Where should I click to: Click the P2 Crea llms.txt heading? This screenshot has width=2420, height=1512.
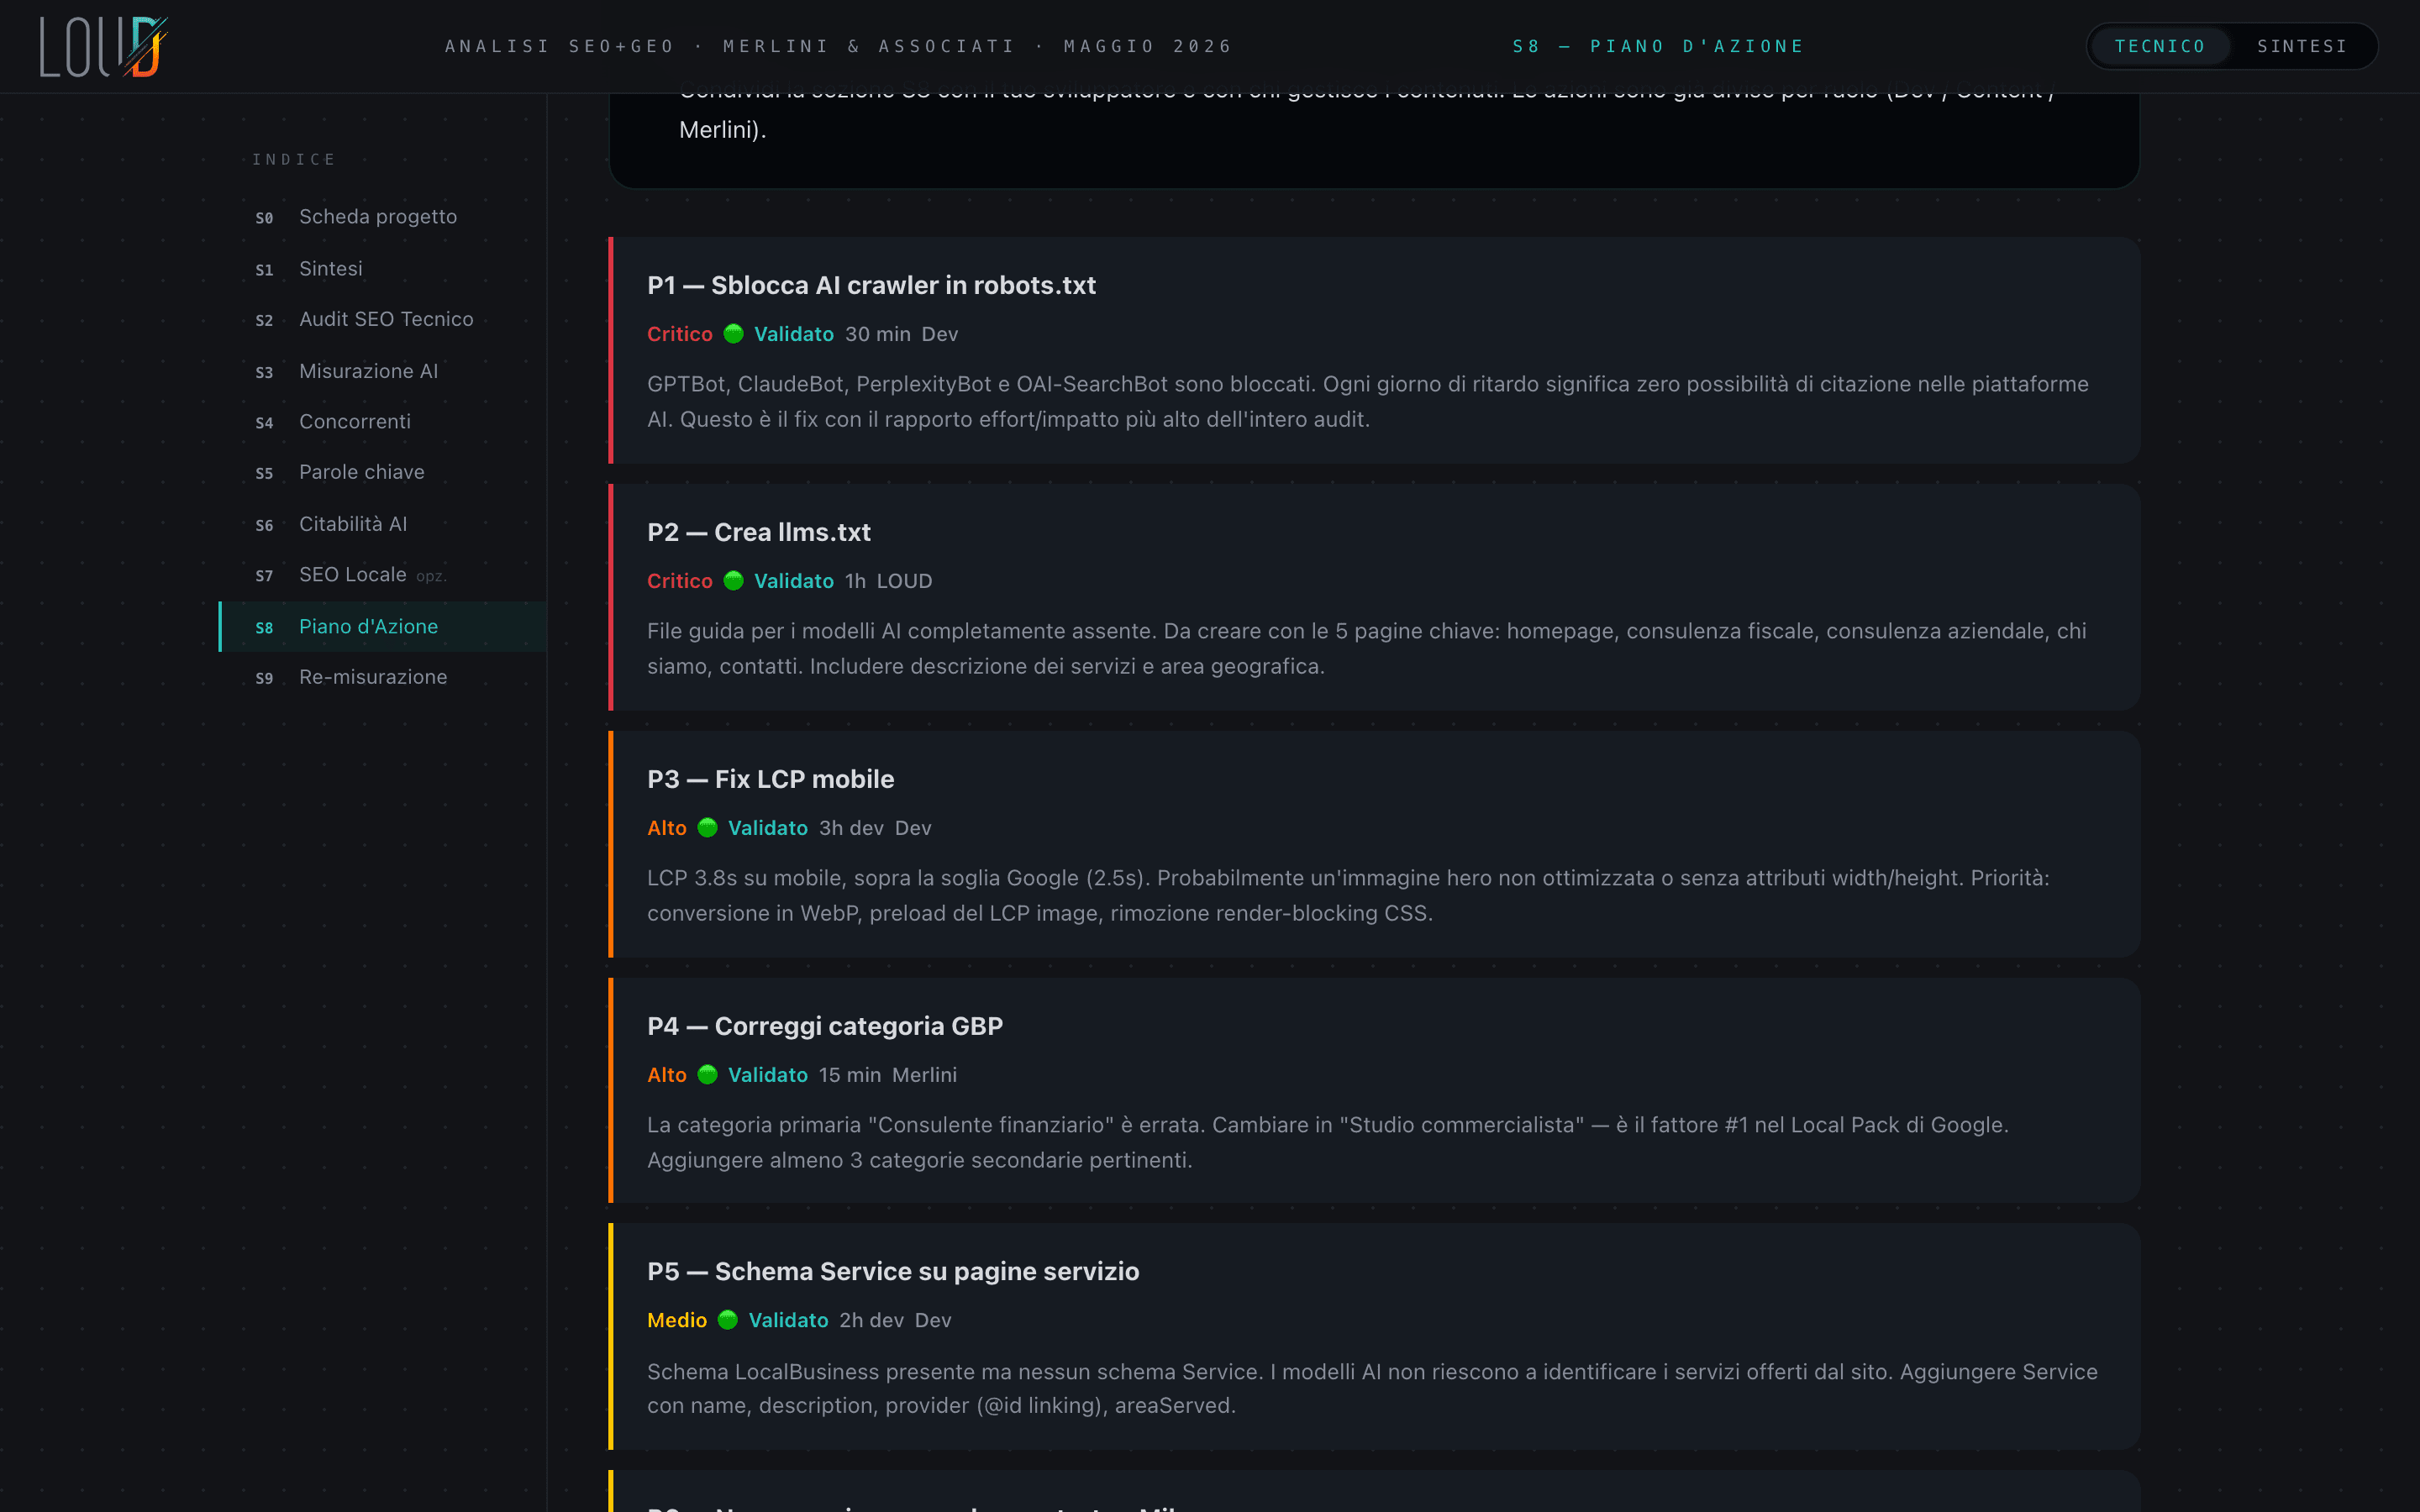pos(759,532)
